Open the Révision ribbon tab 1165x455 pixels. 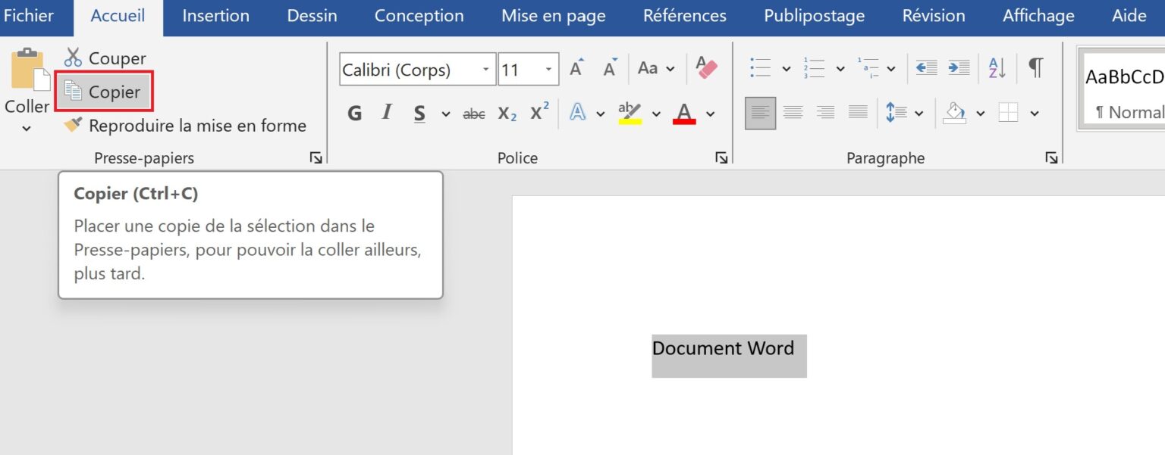[933, 15]
